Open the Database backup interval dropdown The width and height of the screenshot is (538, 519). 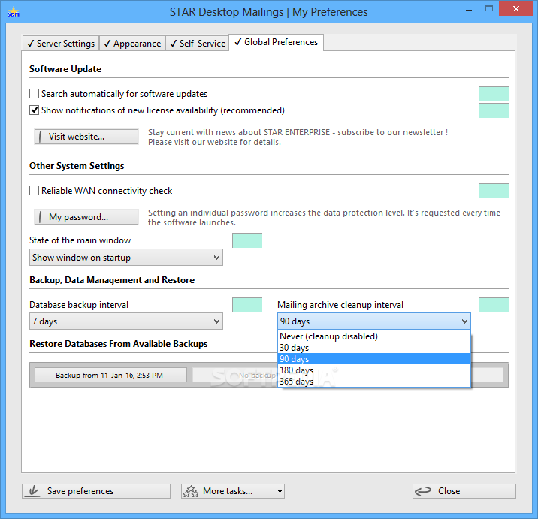point(126,321)
